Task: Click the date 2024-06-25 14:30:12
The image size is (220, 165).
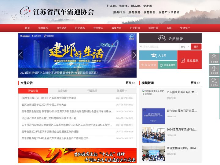Action: 125,105
